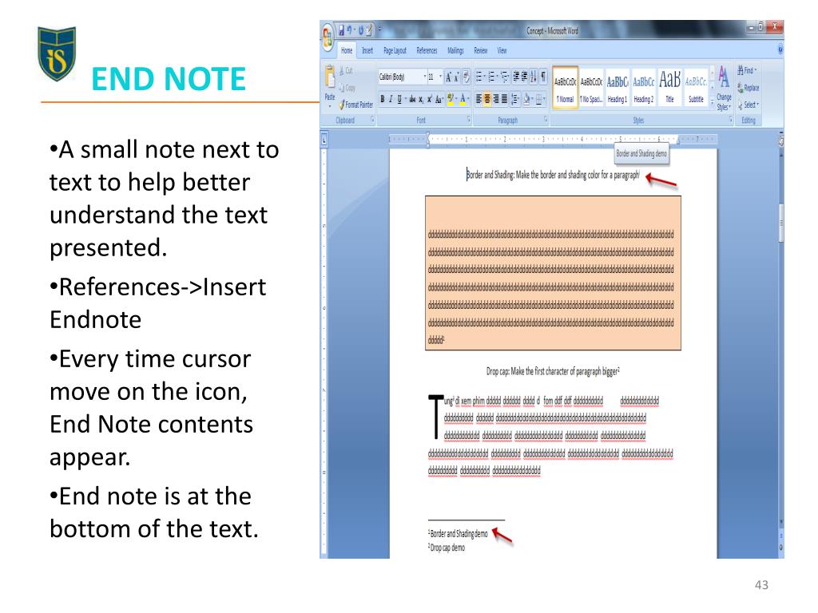Viewport: 818px width, 613px height.
Task: Open the Office button menu
Action: [x=328, y=37]
